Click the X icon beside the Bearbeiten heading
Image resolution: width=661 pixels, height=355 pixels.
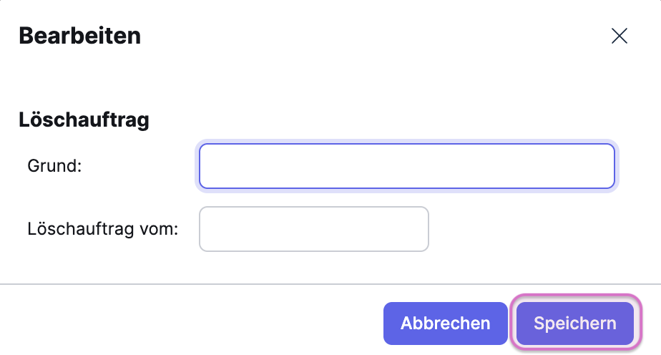[619, 37]
